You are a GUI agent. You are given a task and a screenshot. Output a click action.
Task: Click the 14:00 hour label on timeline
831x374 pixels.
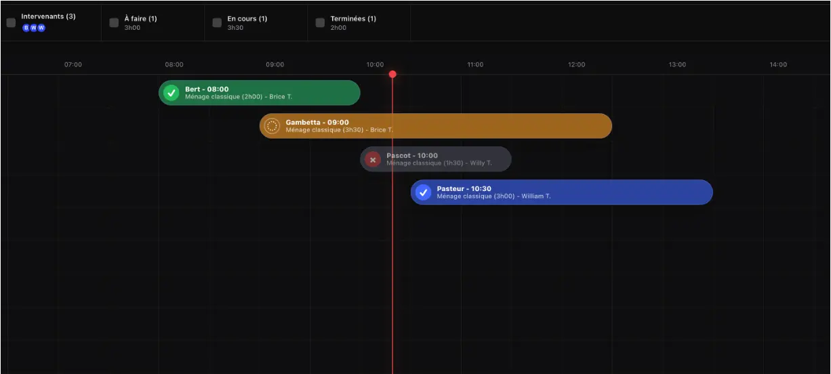pos(778,65)
